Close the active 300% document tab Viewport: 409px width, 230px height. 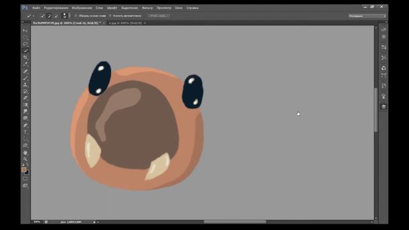(104, 23)
